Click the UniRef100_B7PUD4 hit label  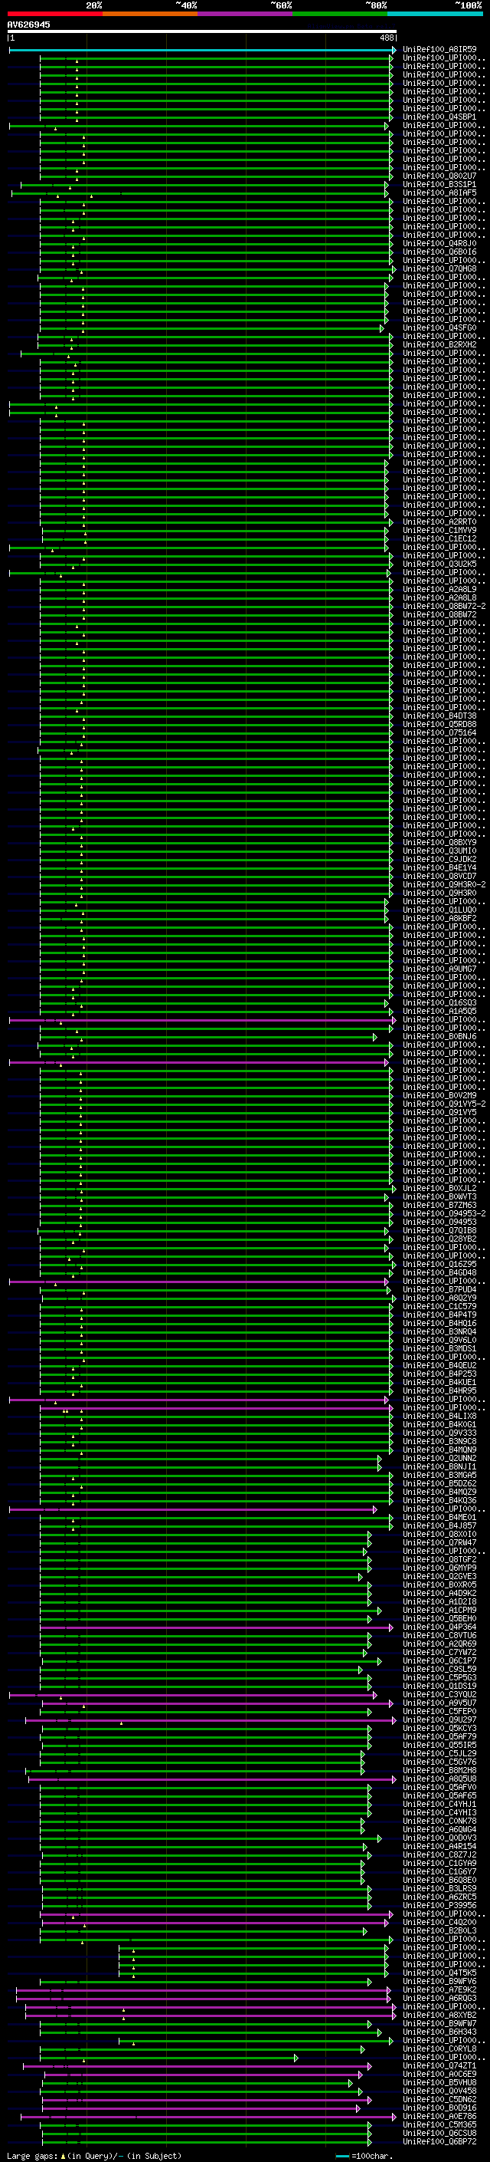tap(439, 1290)
